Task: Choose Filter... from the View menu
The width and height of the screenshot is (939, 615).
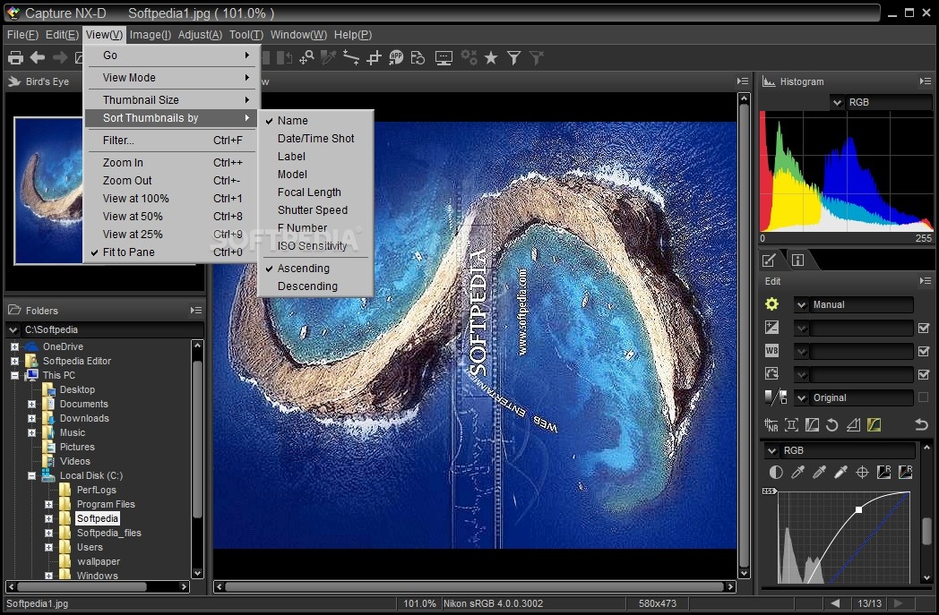Action: click(x=170, y=140)
